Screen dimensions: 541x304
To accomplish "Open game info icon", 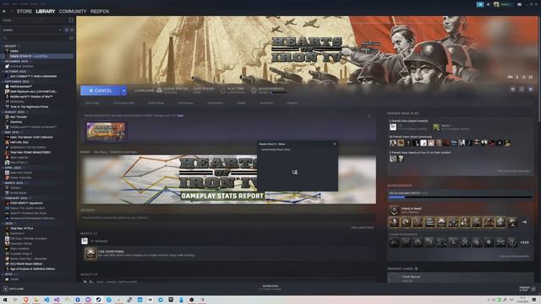I will click(522, 90).
